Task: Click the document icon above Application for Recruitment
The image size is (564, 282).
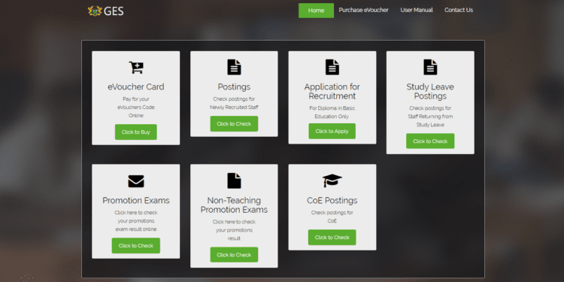Action: pos(332,67)
